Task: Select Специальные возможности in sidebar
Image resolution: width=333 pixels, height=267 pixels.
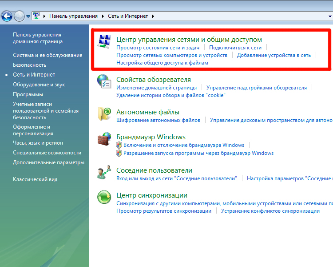Action: [x=47, y=153]
